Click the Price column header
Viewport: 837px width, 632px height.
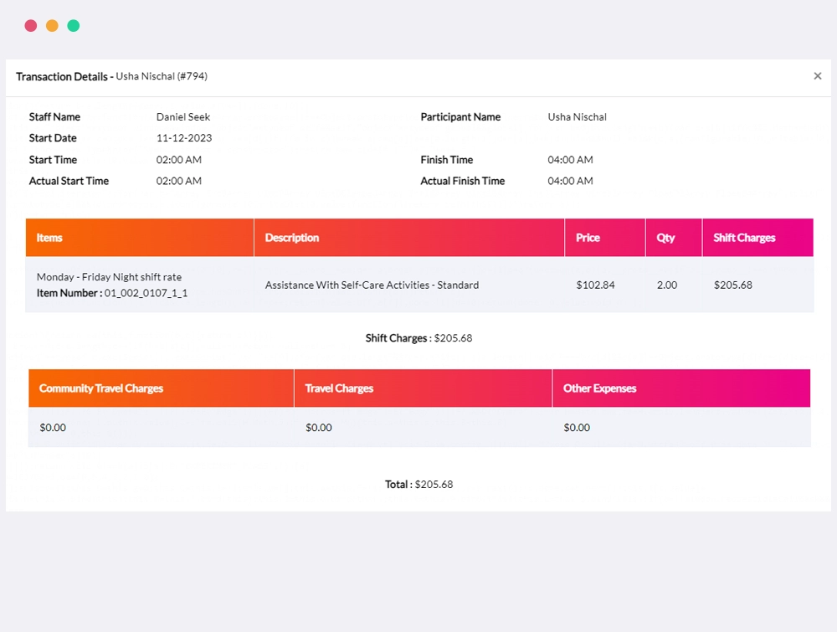click(x=605, y=238)
